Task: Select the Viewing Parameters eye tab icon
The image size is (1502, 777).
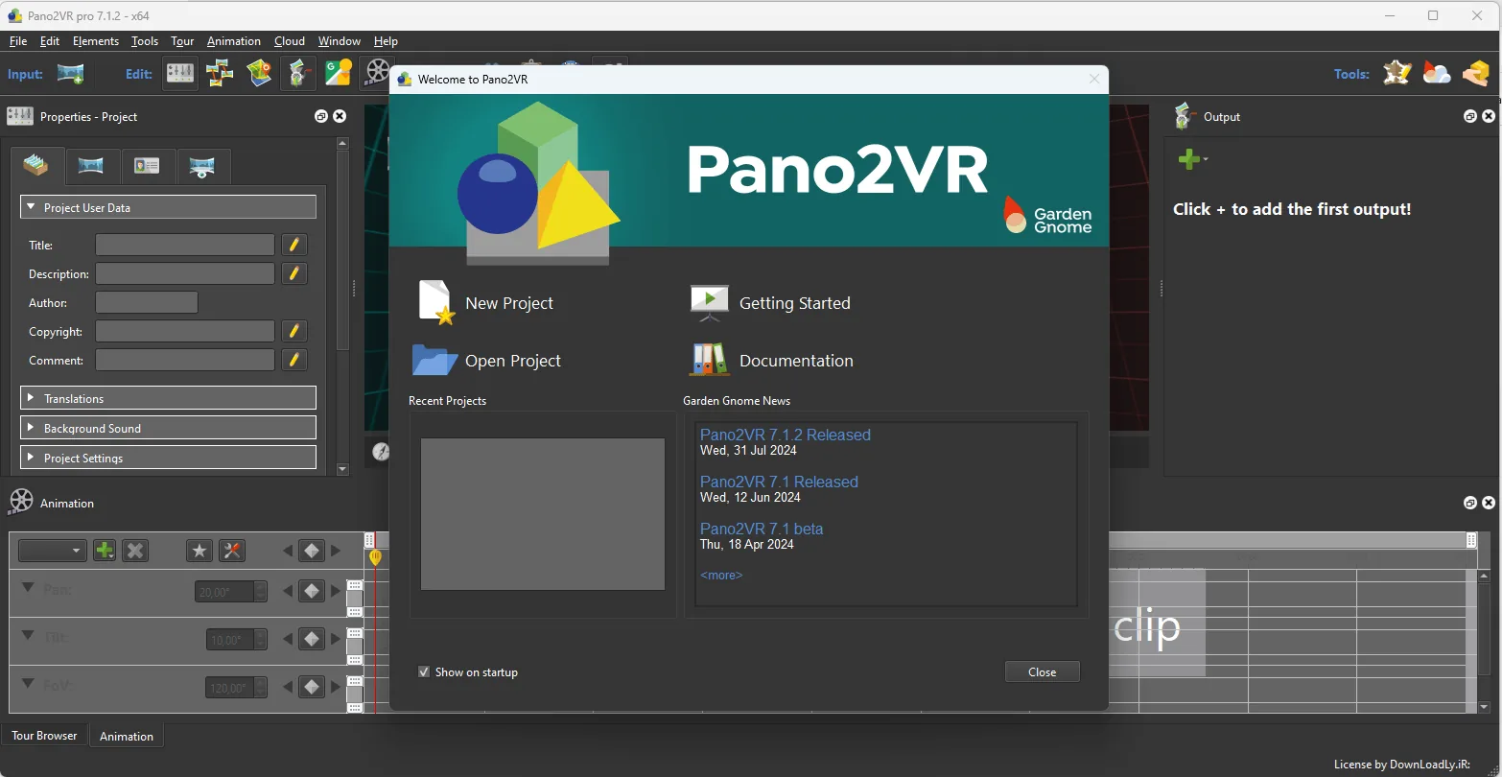Action: pyautogui.click(x=202, y=166)
